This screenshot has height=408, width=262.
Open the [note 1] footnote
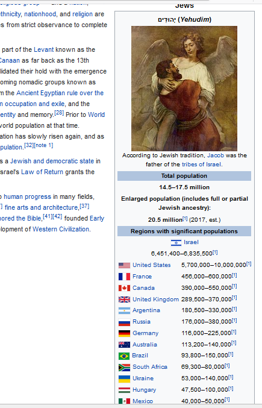(x=43, y=145)
